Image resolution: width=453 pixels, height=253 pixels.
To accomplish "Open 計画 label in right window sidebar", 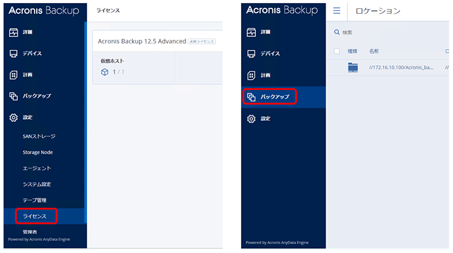I will (x=265, y=75).
